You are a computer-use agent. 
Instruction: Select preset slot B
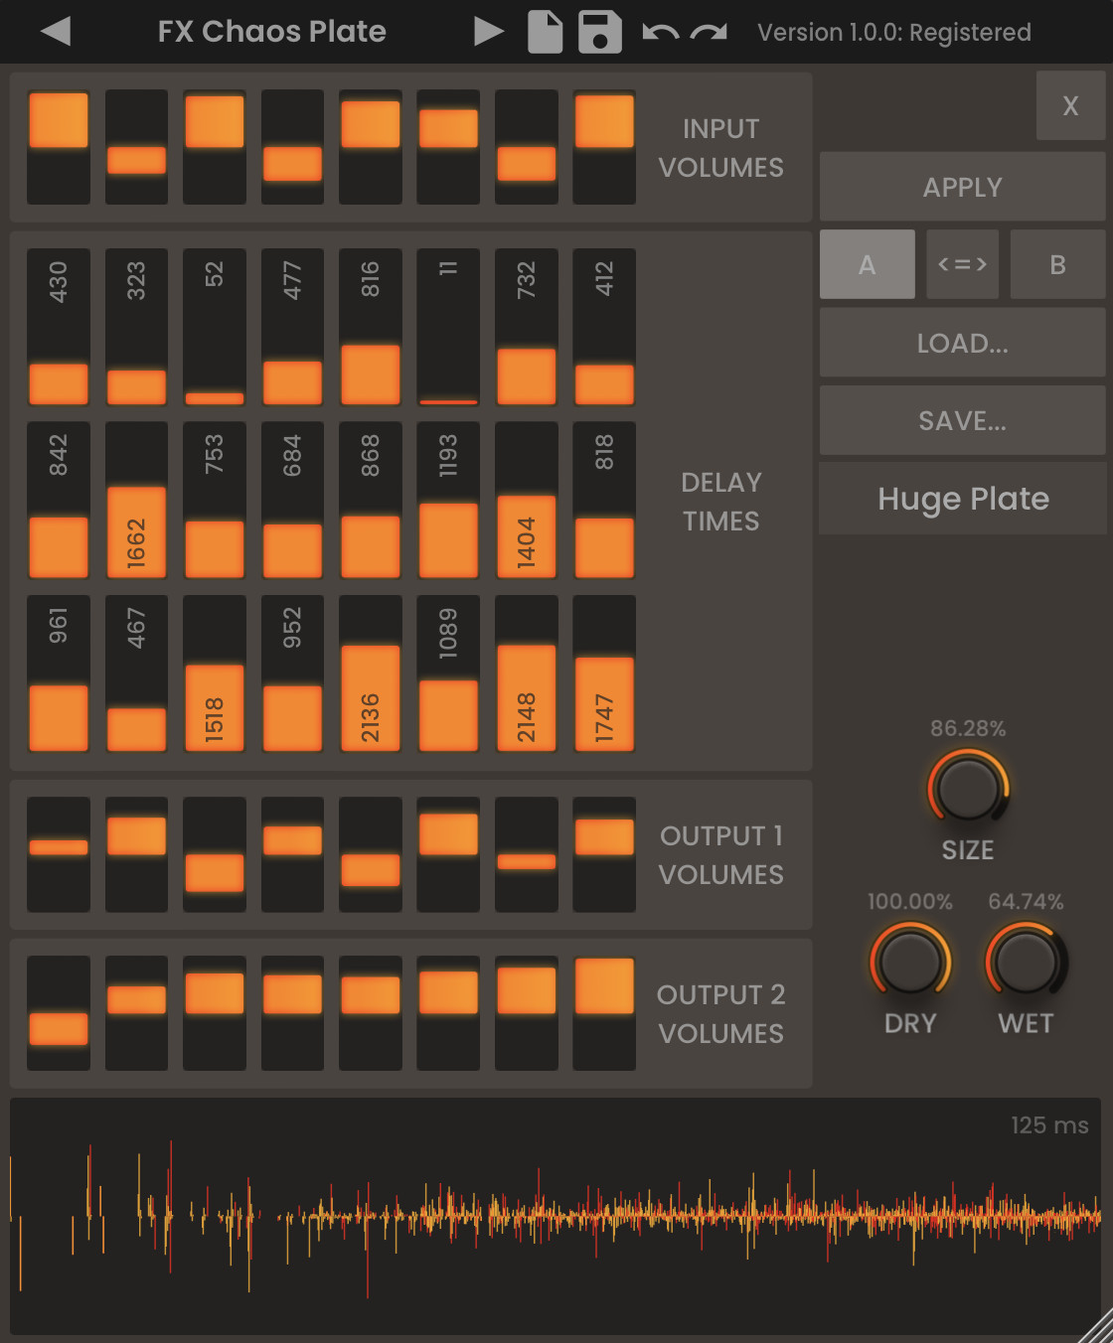(x=1057, y=264)
